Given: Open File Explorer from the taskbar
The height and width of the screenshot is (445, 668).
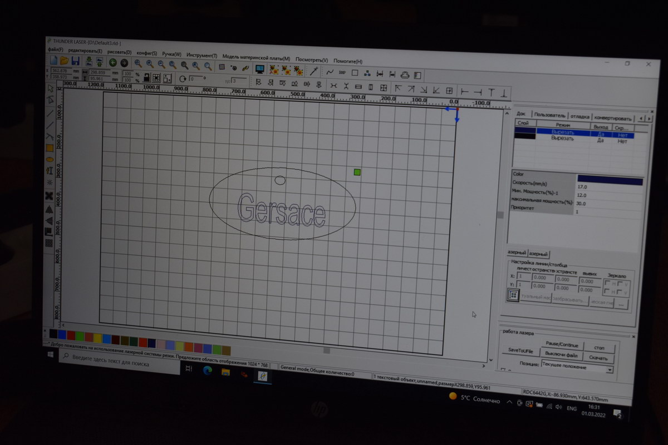Looking at the screenshot, I should pos(225,373).
